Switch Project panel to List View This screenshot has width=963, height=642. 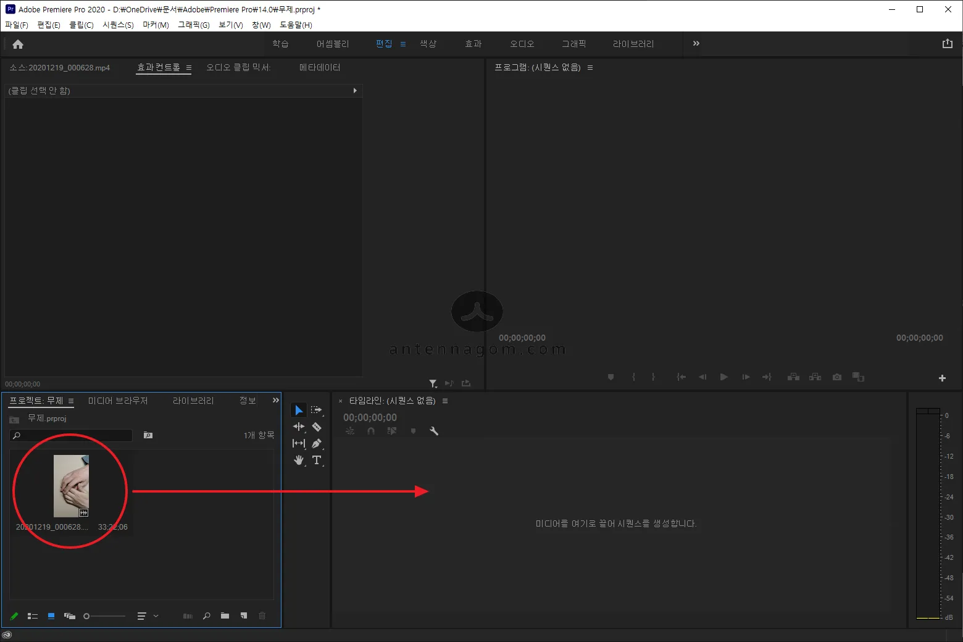pyautogui.click(x=33, y=616)
